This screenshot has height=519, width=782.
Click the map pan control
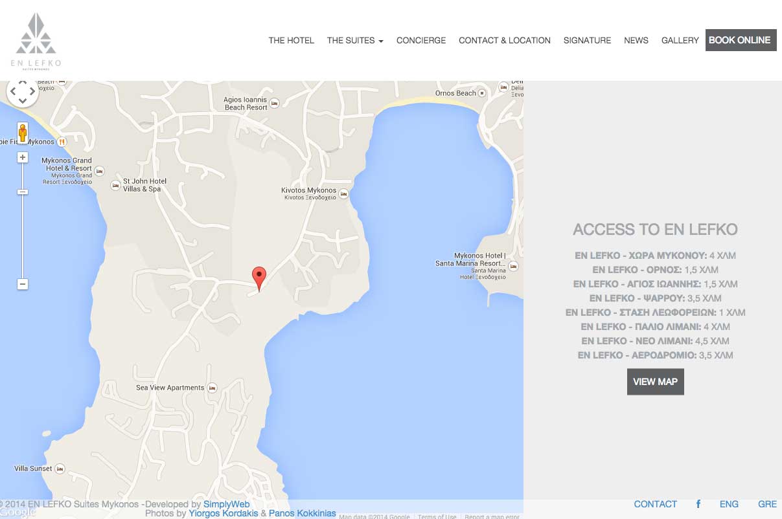[23, 91]
